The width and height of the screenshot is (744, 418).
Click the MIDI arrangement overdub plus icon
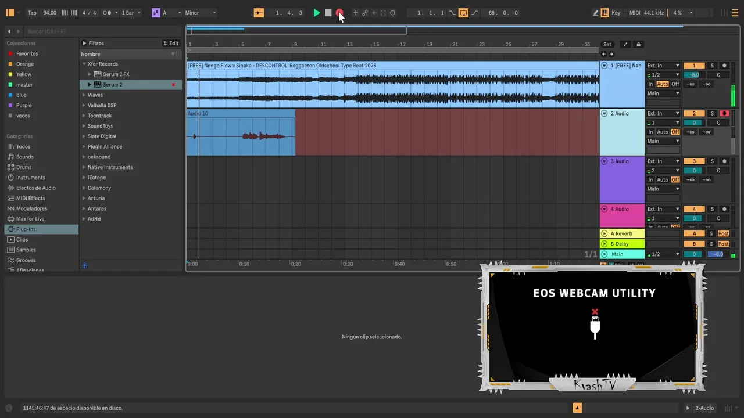pos(356,13)
